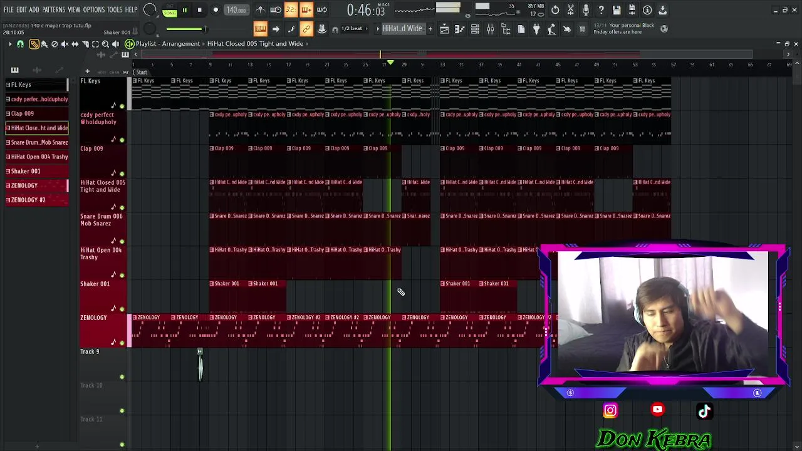The width and height of the screenshot is (802, 451).
Task: Add new pattern with plus button
Action: tap(430, 29)
